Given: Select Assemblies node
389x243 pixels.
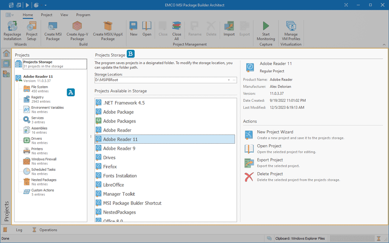Looking at the screenshot, I should pos(35,130).
